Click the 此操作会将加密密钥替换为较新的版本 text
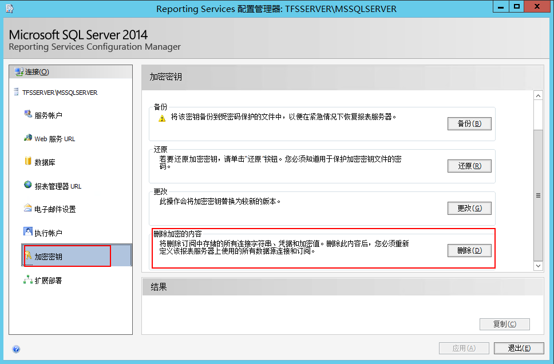This screenshot has width=554, height=364. pyautogui.click(x=220, y=201)
